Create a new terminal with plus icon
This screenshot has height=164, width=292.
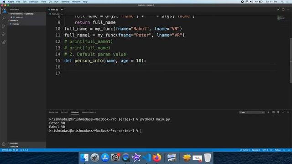268,113
